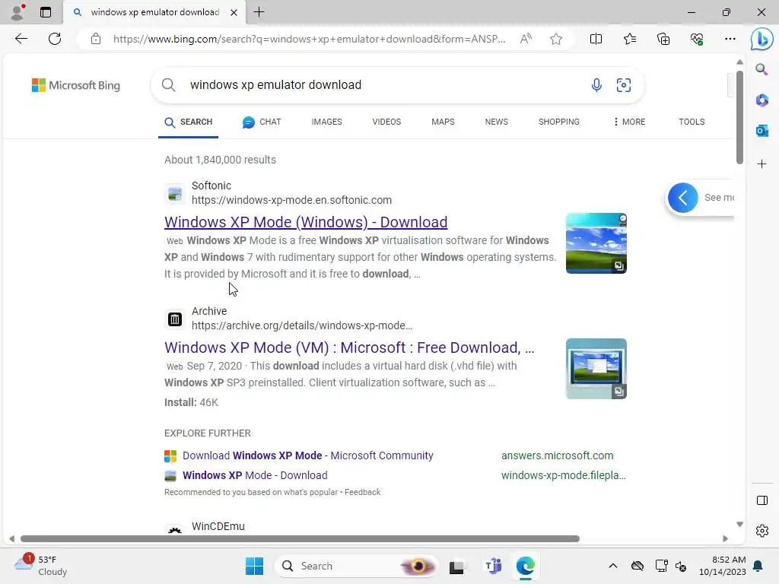View site information lock icon
The image size is (779, 584).
click(96, 39)
